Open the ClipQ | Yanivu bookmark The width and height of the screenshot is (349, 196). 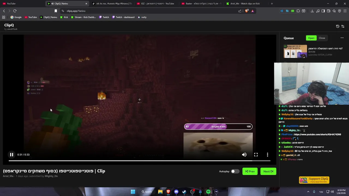coord(49,17)
